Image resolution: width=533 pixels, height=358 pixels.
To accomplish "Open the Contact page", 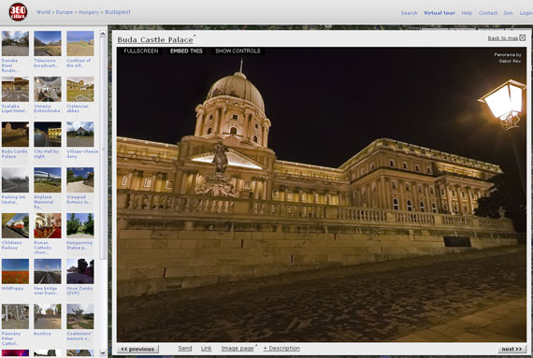I will tap(488, 13).
